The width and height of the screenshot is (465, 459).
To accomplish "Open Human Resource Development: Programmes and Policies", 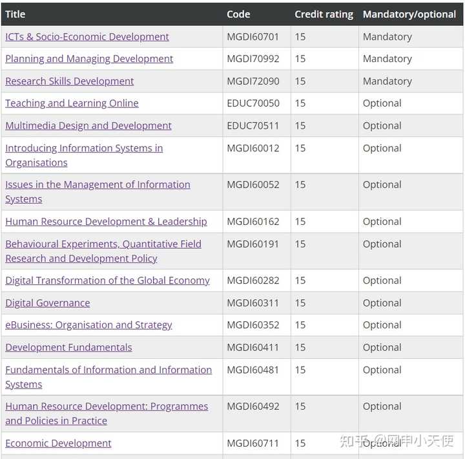I will [107, 407].
